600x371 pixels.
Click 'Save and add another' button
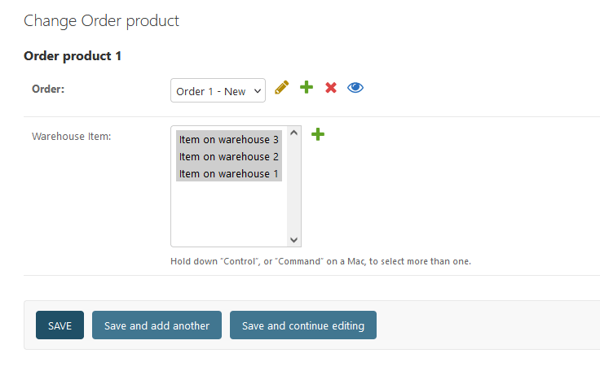tap(157, 325)
